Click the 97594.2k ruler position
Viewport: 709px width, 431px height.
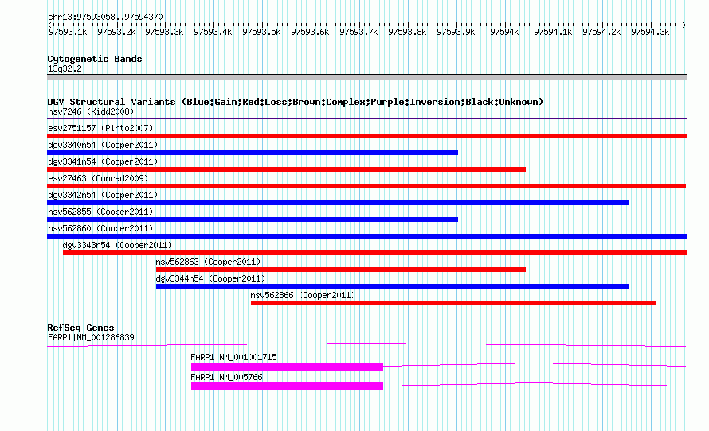tap(601, 32)
